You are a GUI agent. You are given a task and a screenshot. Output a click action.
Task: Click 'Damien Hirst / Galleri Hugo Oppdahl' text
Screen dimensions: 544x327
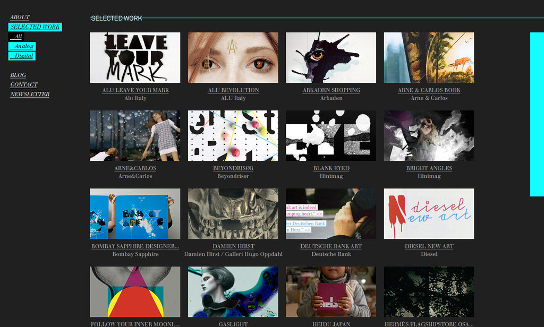pyautogui.click(x=233, y=254)
